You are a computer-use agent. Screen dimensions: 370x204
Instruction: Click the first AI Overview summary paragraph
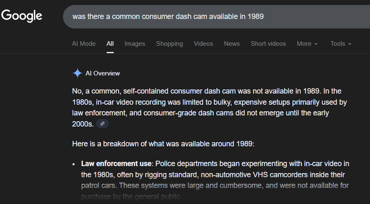click(x=206, y=102)
